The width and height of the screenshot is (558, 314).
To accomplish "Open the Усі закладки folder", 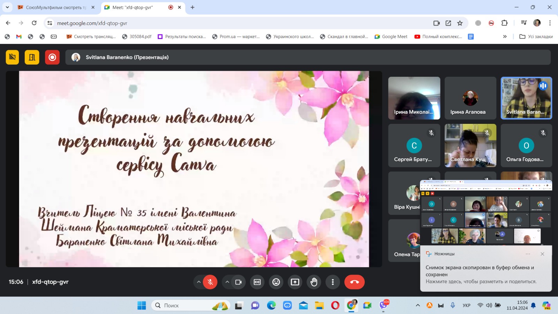I will (536, 37).
